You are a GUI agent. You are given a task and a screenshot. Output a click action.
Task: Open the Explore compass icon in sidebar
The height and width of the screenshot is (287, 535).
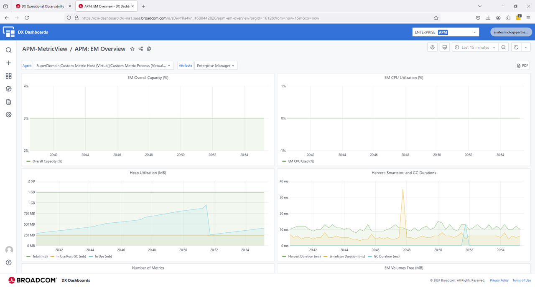coord(8,89)
